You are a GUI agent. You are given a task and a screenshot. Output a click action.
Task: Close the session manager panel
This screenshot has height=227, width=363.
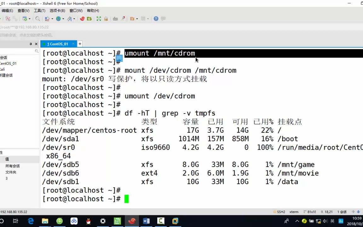36,44
